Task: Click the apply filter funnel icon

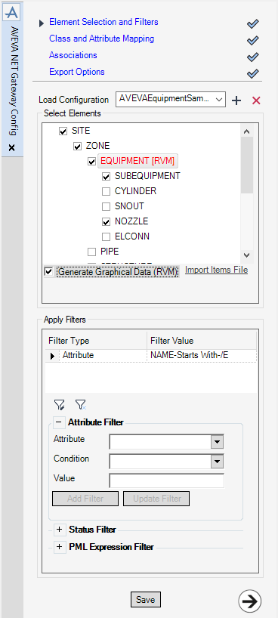Action: point(60,404)
